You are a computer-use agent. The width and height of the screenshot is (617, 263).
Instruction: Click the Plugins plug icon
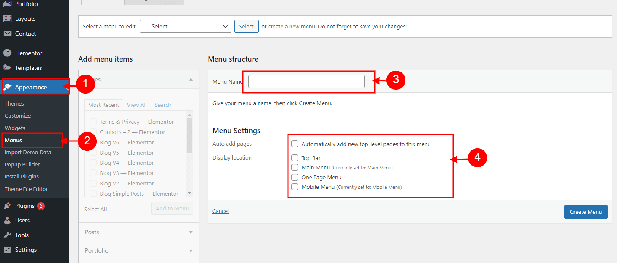tap(7, 206)
